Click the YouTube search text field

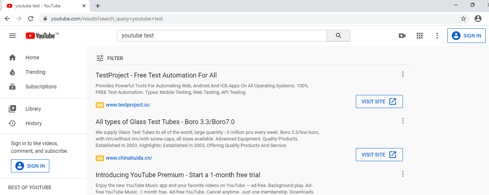222,36
